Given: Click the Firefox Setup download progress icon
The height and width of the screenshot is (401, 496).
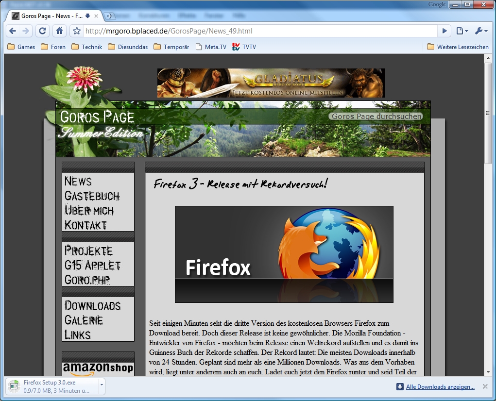Looking at the screenshot, I should (14, 386).
